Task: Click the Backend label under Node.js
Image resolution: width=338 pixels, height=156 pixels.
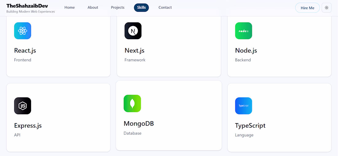Action: pyautogui.click(x=243, y=60)
